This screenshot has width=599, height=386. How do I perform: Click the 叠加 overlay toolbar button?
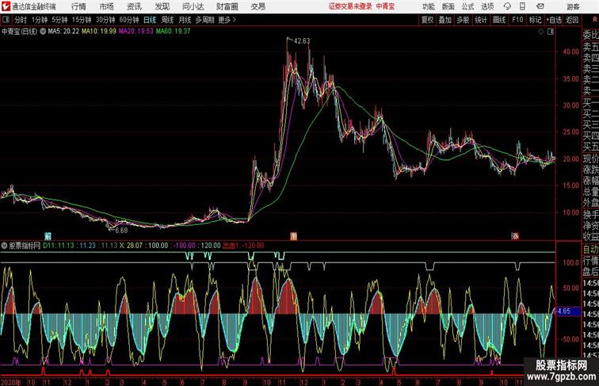coord(444,20)
